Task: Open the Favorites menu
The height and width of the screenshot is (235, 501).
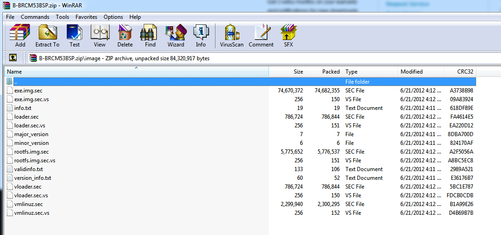Action: click(86, 17)
